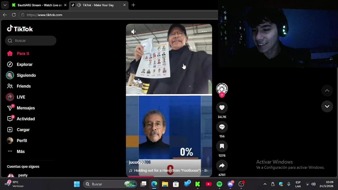The image size is (338, 190).
Task: Open the video three-dots options menu
Action: (204, 32)
